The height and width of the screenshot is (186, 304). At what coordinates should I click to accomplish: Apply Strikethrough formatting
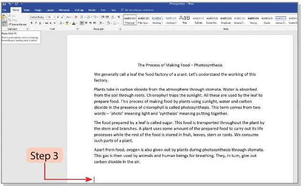(47, 23)
